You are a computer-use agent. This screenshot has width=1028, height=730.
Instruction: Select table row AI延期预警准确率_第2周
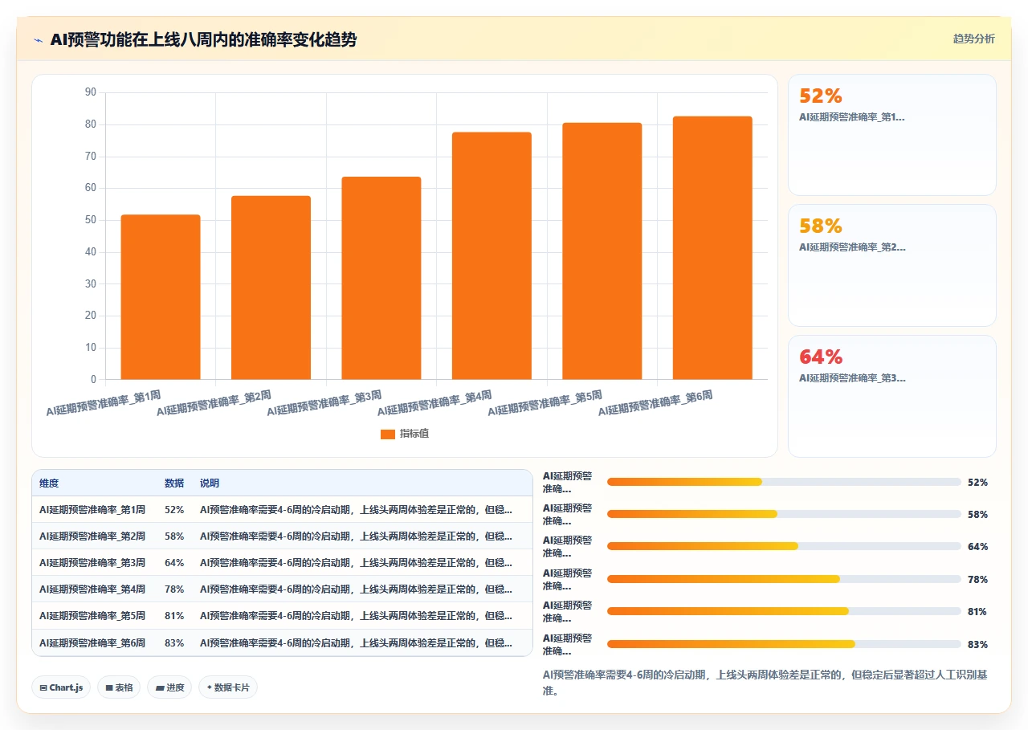point(282,536)
